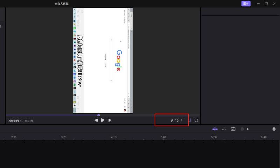Click the plus zoom-in timeline button

point(274,129)
